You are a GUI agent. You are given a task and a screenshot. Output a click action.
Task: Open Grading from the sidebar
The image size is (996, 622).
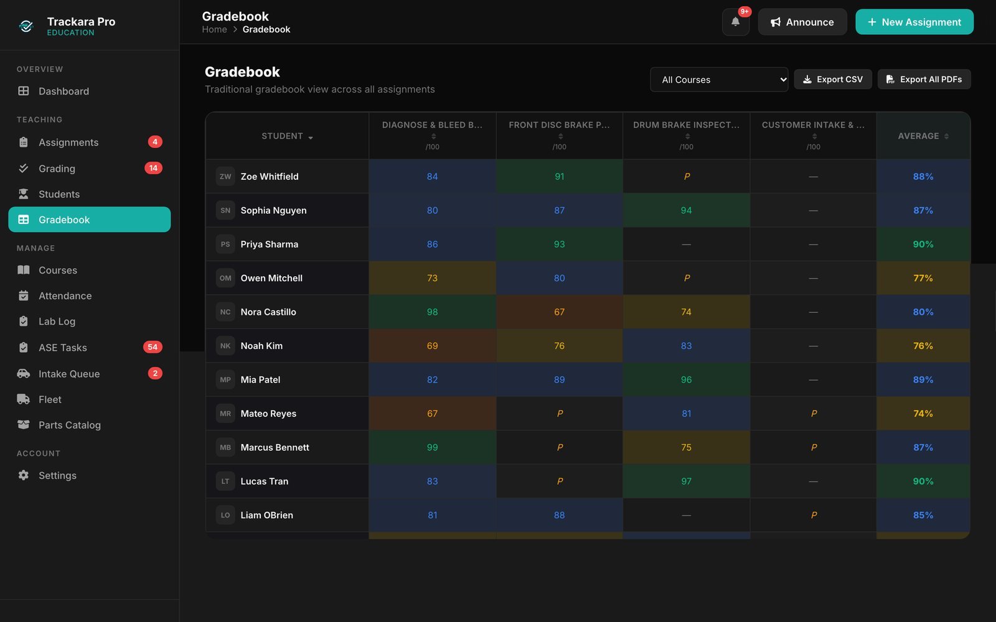point(90,168)
